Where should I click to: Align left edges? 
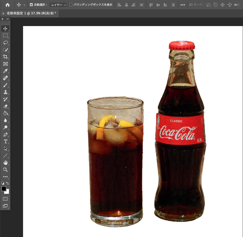(119, 5)
